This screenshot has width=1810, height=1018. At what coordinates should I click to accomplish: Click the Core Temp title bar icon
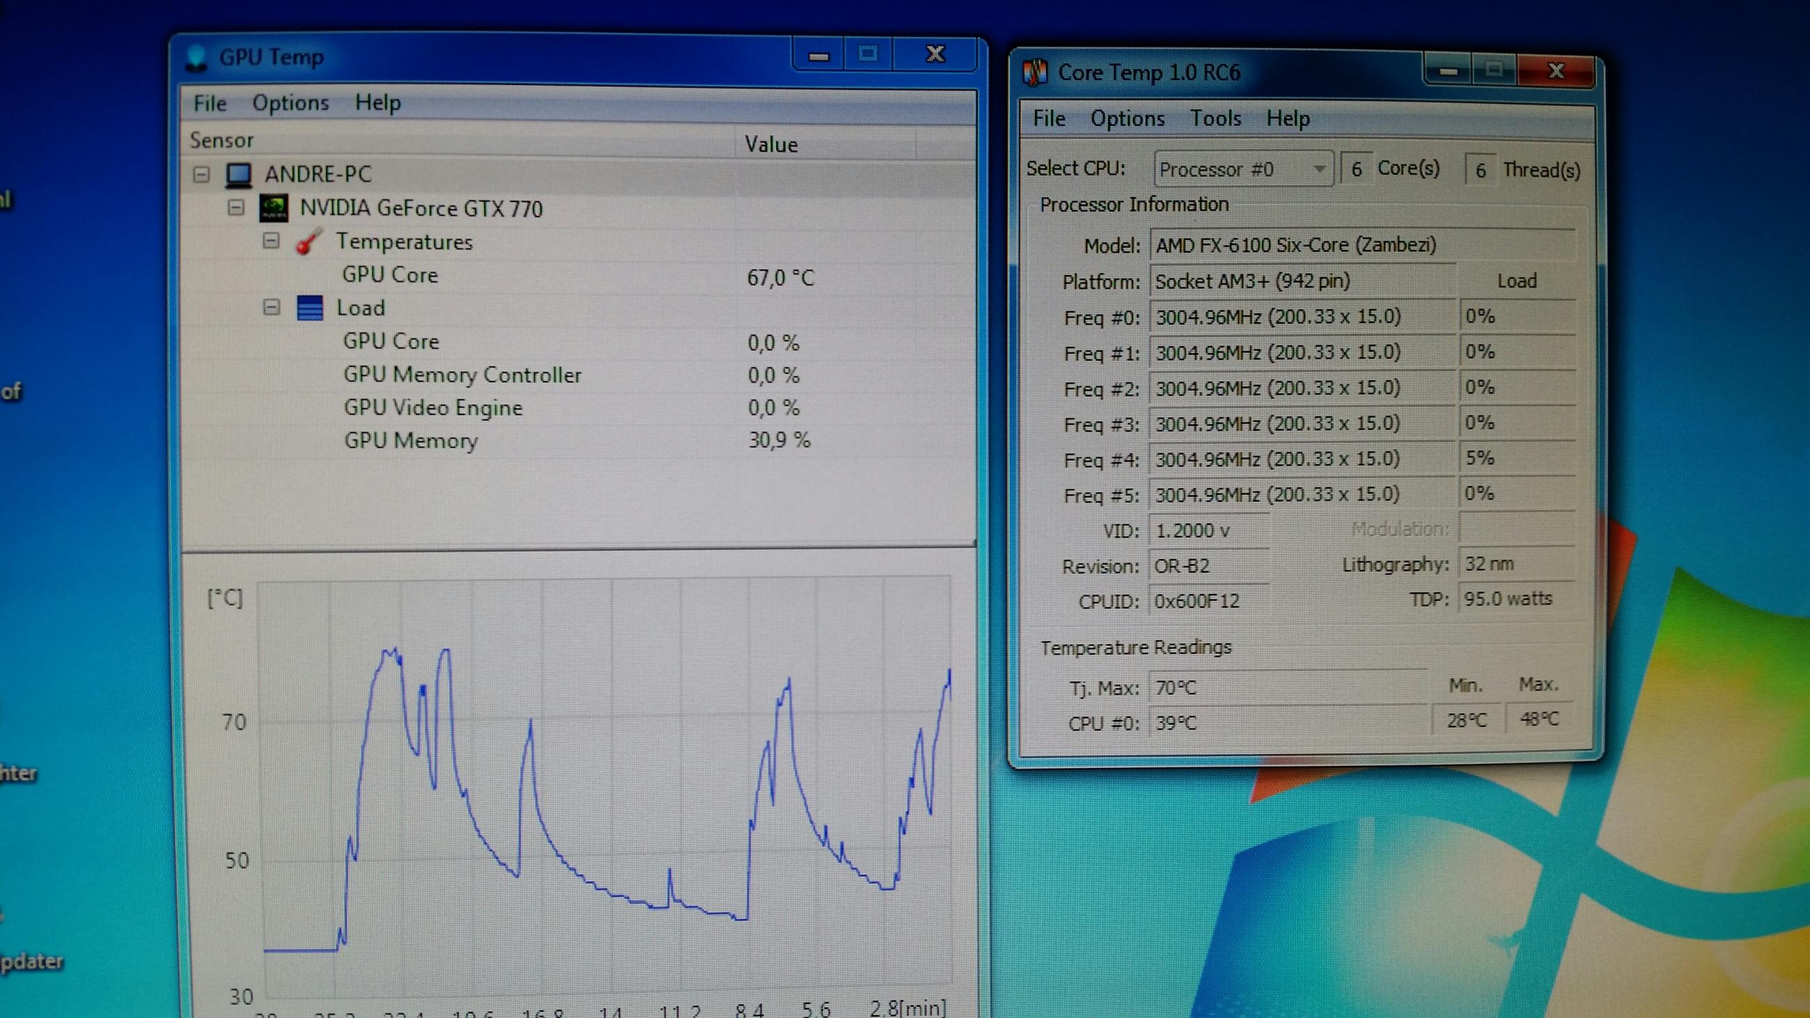coord(1035,72)
